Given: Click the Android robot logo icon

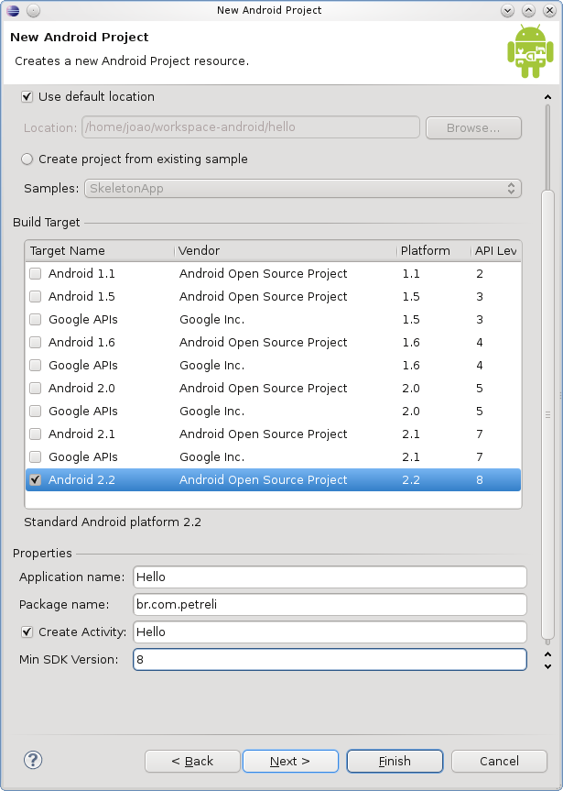Looking at the screenshot, I should pyautogui.click(x=530, y=51).
